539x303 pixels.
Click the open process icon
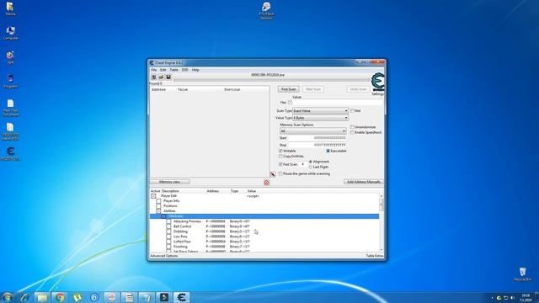[x=153, y=77]
